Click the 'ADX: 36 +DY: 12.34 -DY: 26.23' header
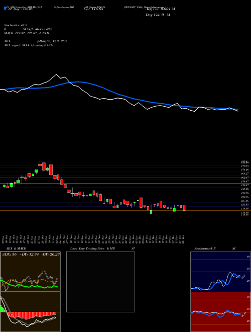 click(x=31, y=255)
